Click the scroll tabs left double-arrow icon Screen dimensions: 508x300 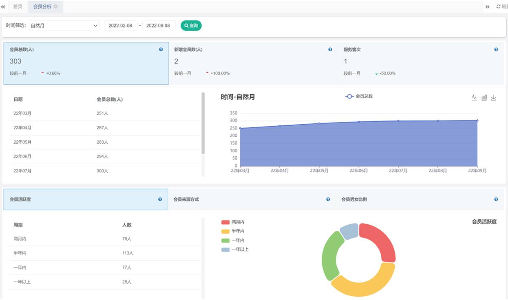[3, 7]
